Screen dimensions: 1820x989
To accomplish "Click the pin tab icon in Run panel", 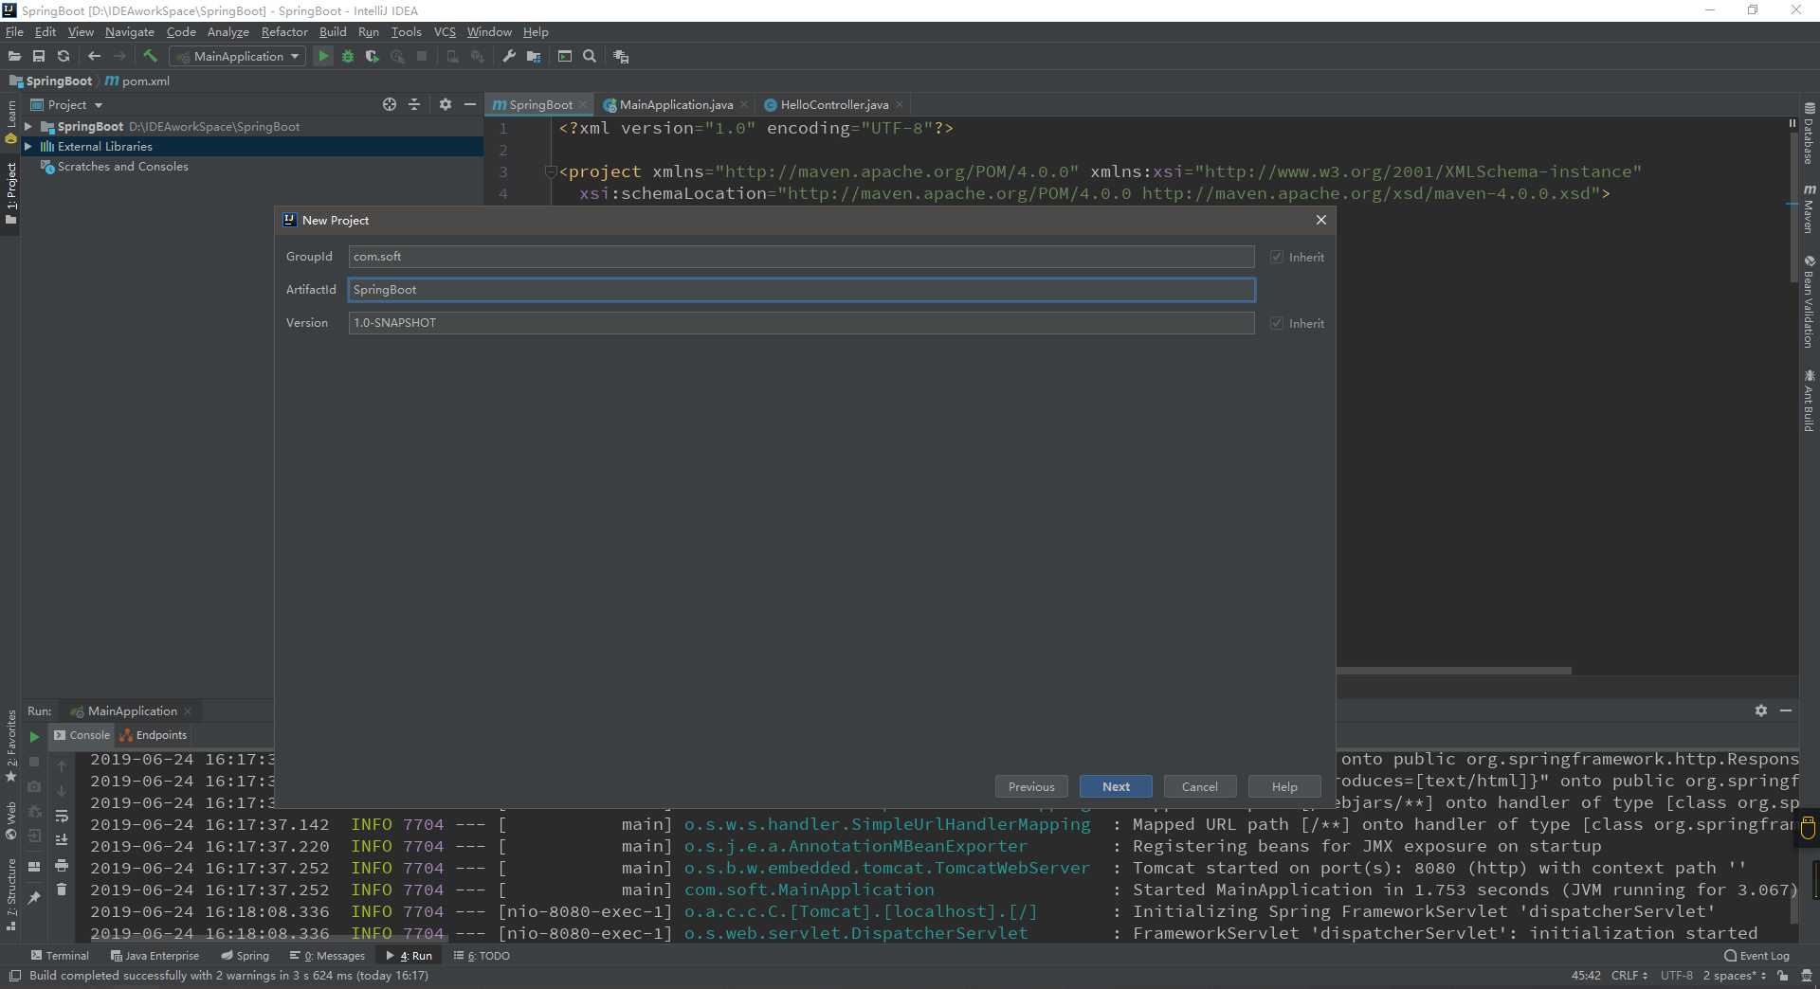I will (34, 897).
